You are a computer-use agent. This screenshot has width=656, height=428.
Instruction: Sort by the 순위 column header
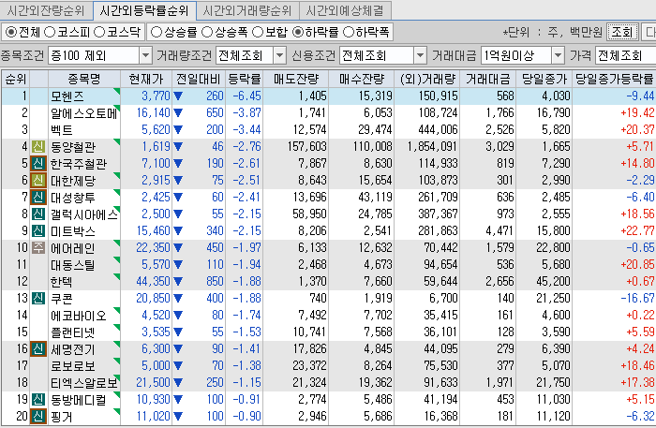coord(16,79)
